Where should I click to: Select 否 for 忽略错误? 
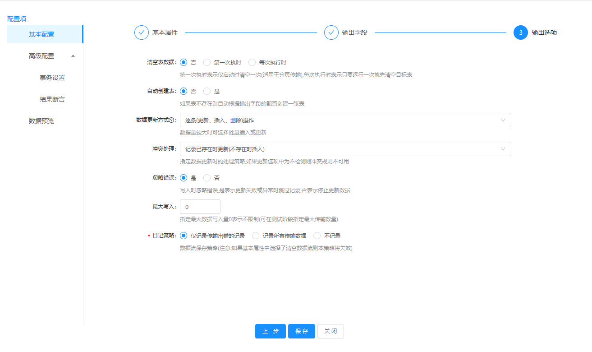pos(207,178)
